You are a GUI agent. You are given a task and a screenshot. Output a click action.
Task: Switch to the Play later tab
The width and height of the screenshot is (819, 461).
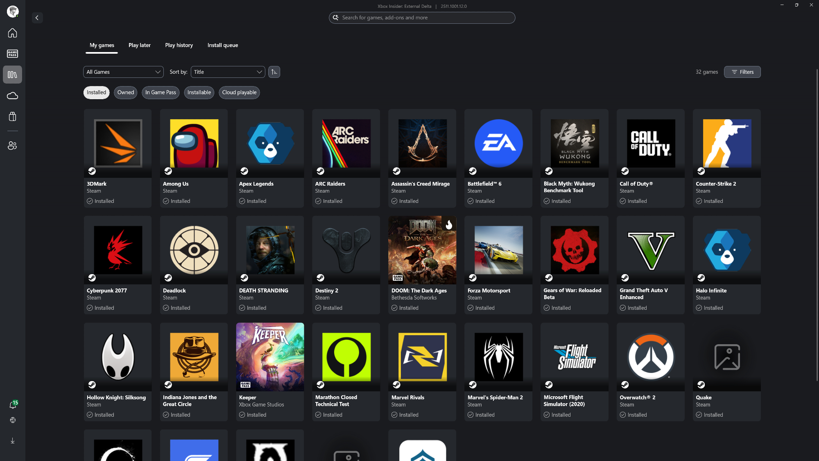pos(139,45)
